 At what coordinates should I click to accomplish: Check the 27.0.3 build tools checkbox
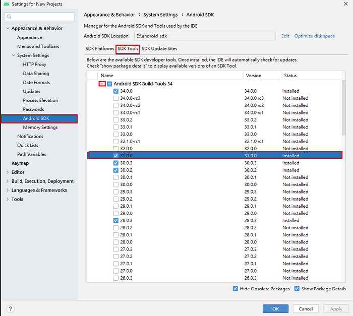[x=115, y=249]
